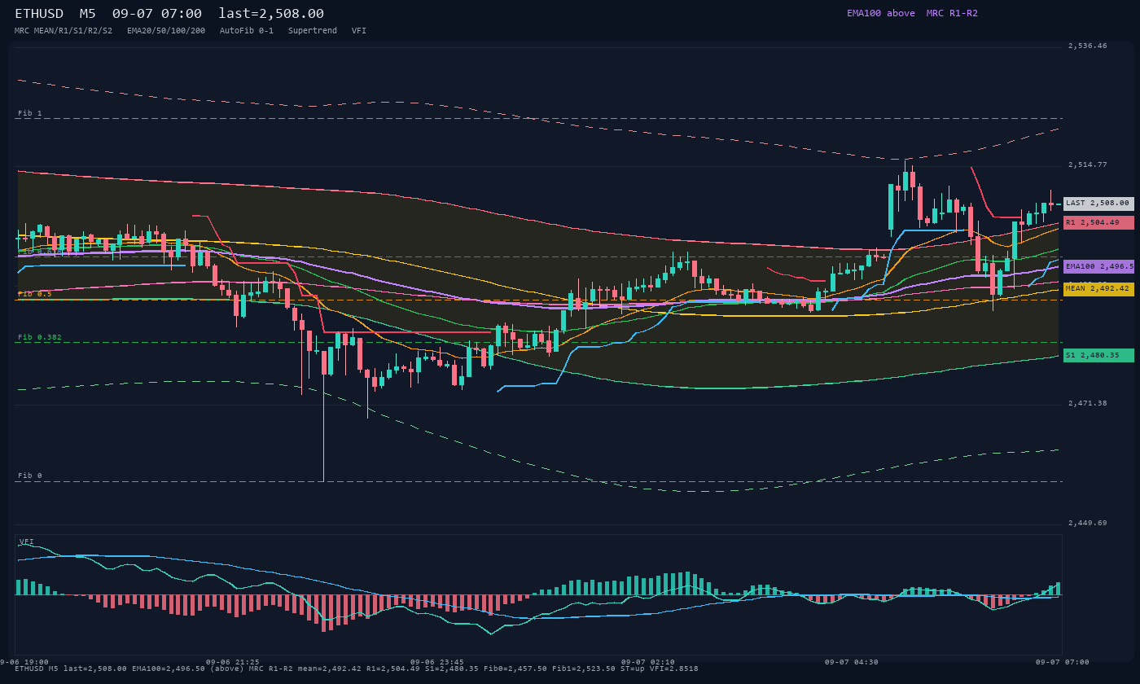Click the 'EMA100 above' status text
The image size is (1140, 684).
[880, 13]
